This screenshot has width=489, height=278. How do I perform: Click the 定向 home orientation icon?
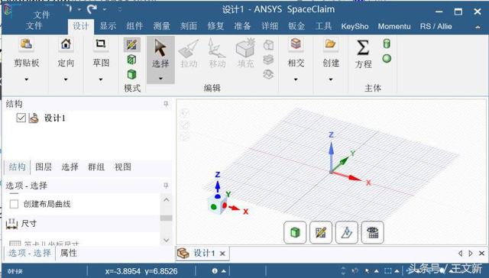[x=66, y=44]
